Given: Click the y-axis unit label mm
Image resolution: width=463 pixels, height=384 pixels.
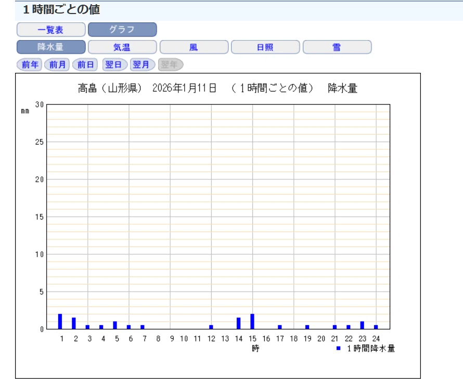Looking at the screenshot, I should tap(25, 111).
